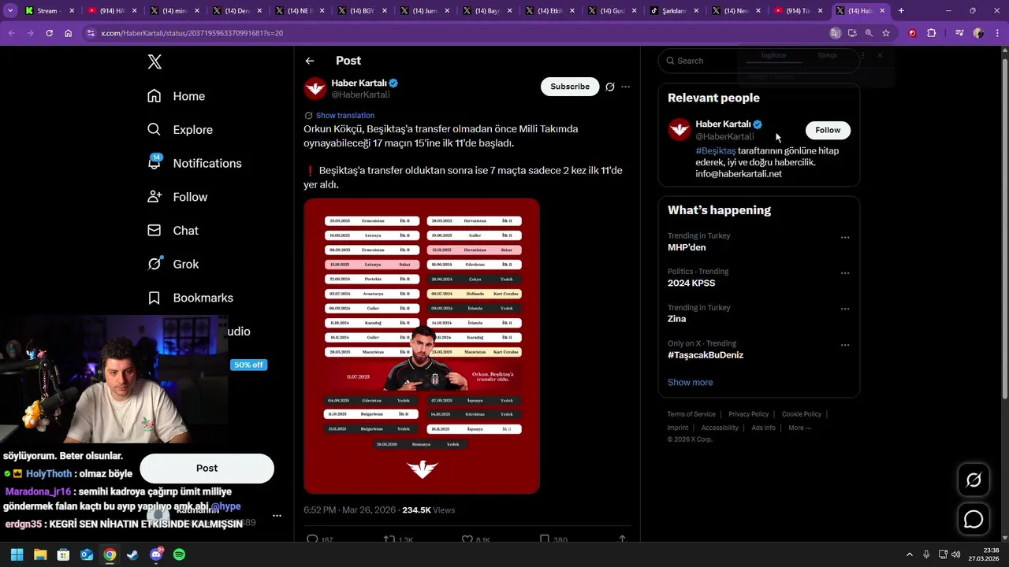The image size is (1009, 567).
Task: Open the Home page icon
Action: pos(155,96)
